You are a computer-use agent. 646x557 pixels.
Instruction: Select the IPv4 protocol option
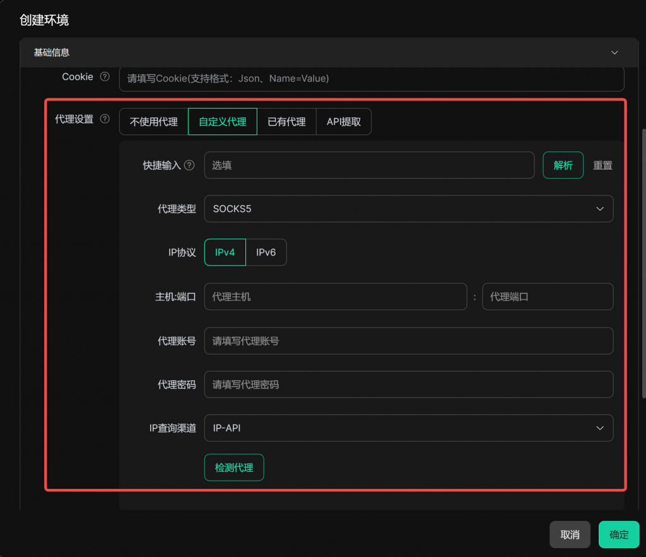(x=225, y=252)
